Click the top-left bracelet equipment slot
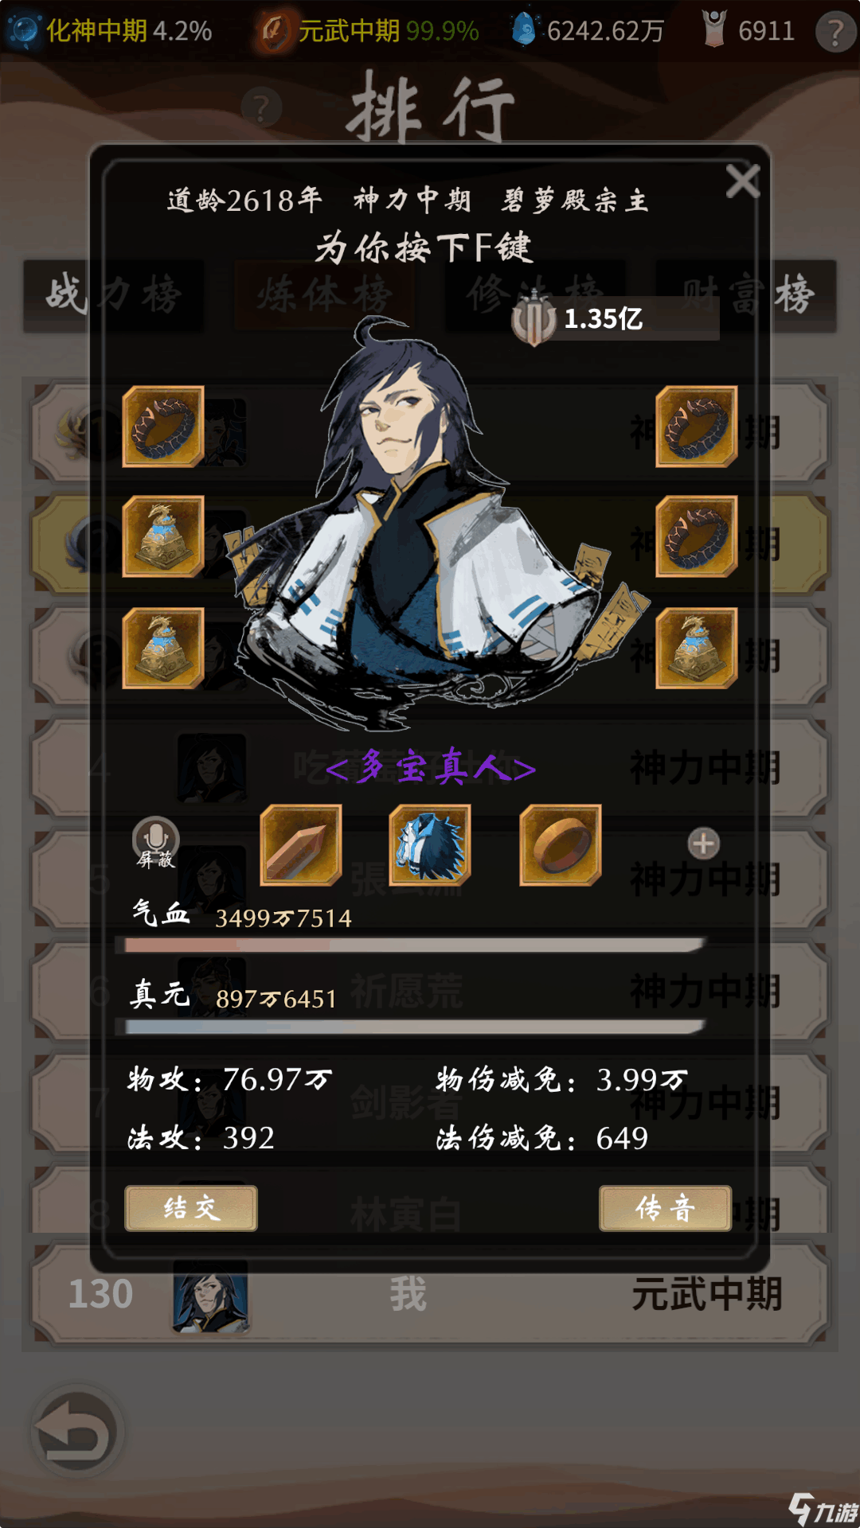The image size is (860, 1528). click(x=163, y=427)
